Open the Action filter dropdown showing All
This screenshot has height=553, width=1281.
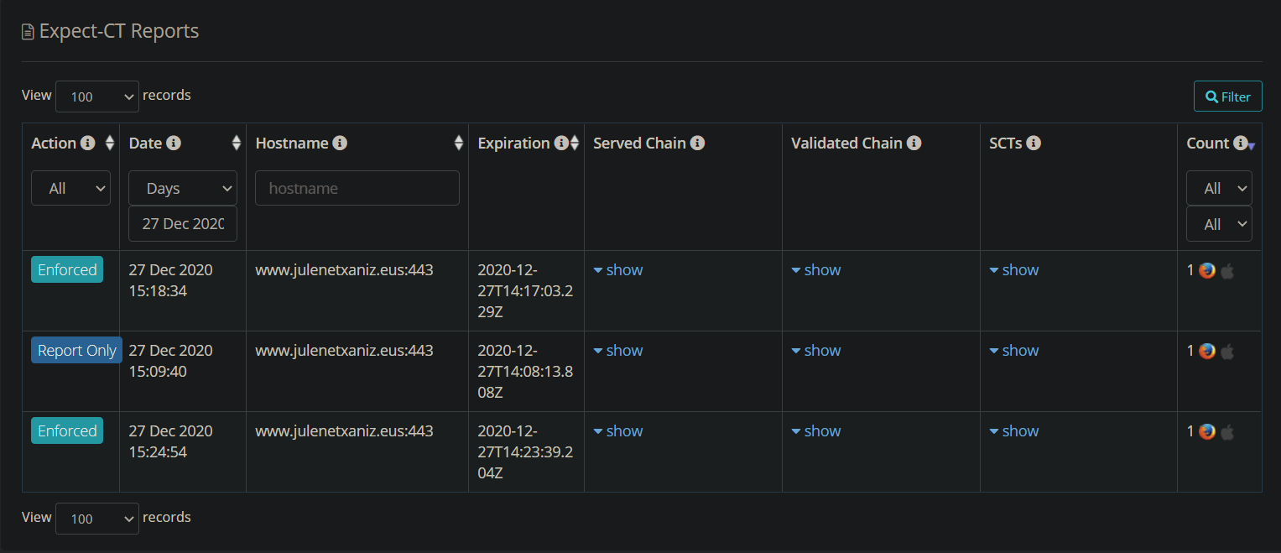point(70,187)
